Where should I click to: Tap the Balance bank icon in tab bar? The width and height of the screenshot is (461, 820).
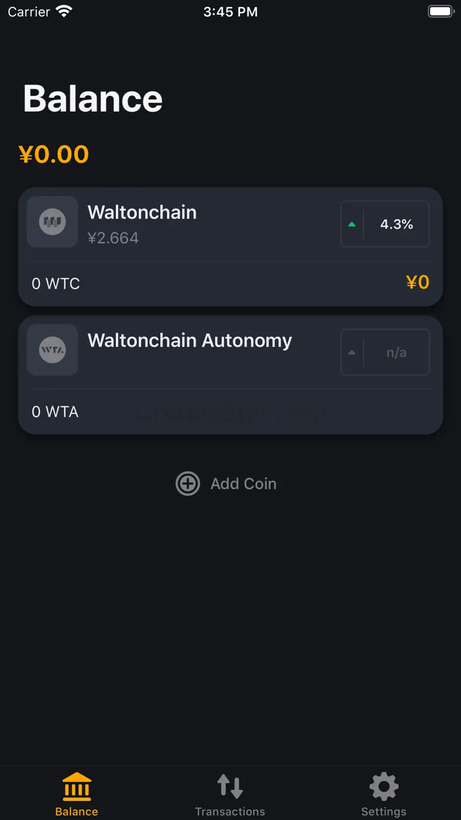(x=77, y=787)
